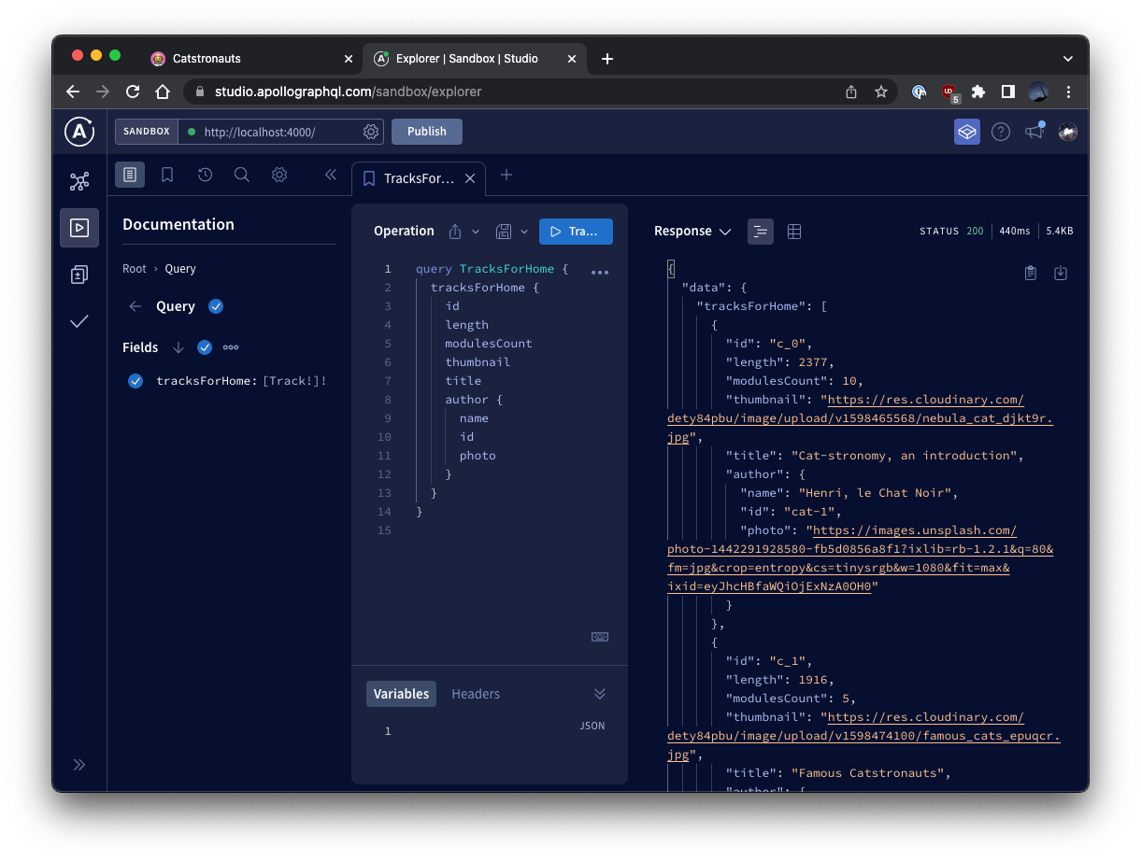Open the browser extensions puzzle icon
Viewport: 1141px width, 861px height.
pos(978,92)
